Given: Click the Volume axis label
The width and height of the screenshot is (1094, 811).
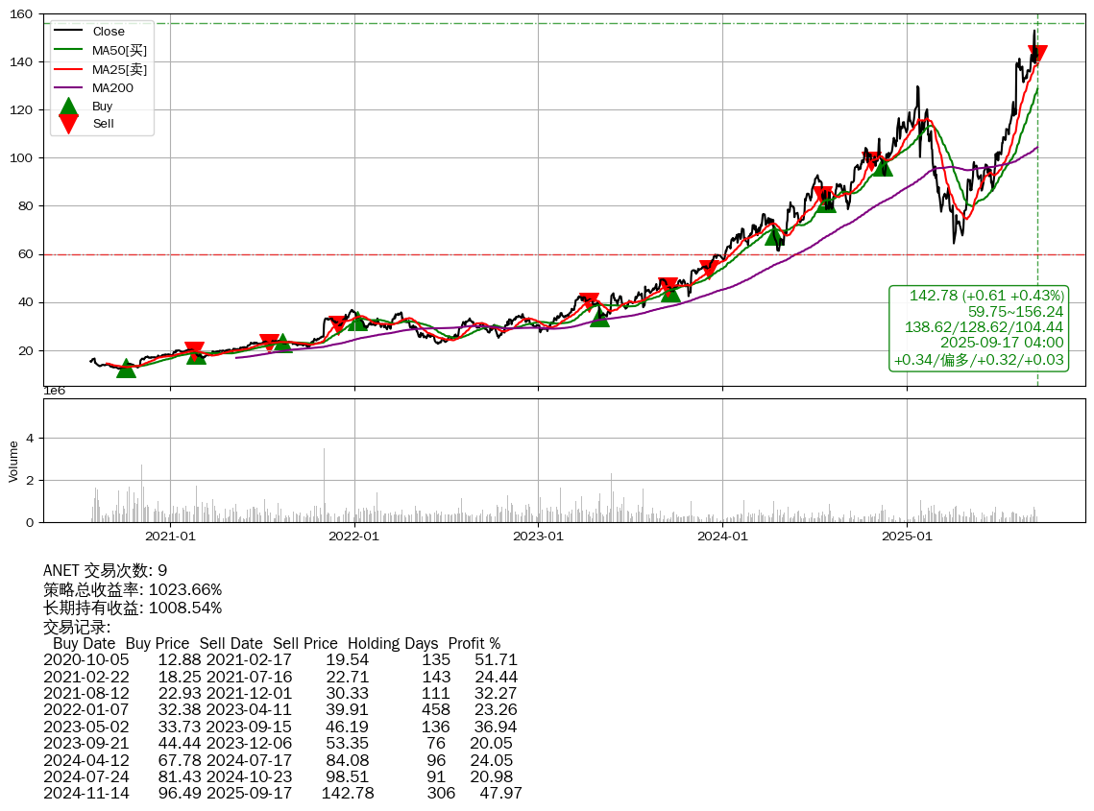Looking at the screenshot, I should [13, 461].
